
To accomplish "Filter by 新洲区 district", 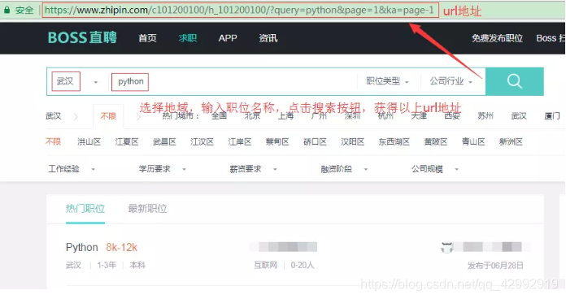I will pyautogui.click(x=511, y=141).
